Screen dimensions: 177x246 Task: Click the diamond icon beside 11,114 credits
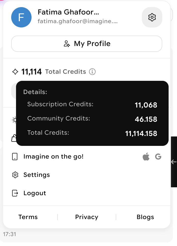click(16, 71)
